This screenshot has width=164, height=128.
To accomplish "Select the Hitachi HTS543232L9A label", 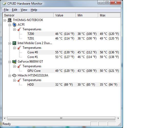I will [x=33, y=75].
